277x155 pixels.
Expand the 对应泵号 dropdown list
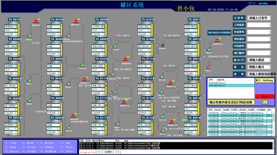click(x=260, y=32)
